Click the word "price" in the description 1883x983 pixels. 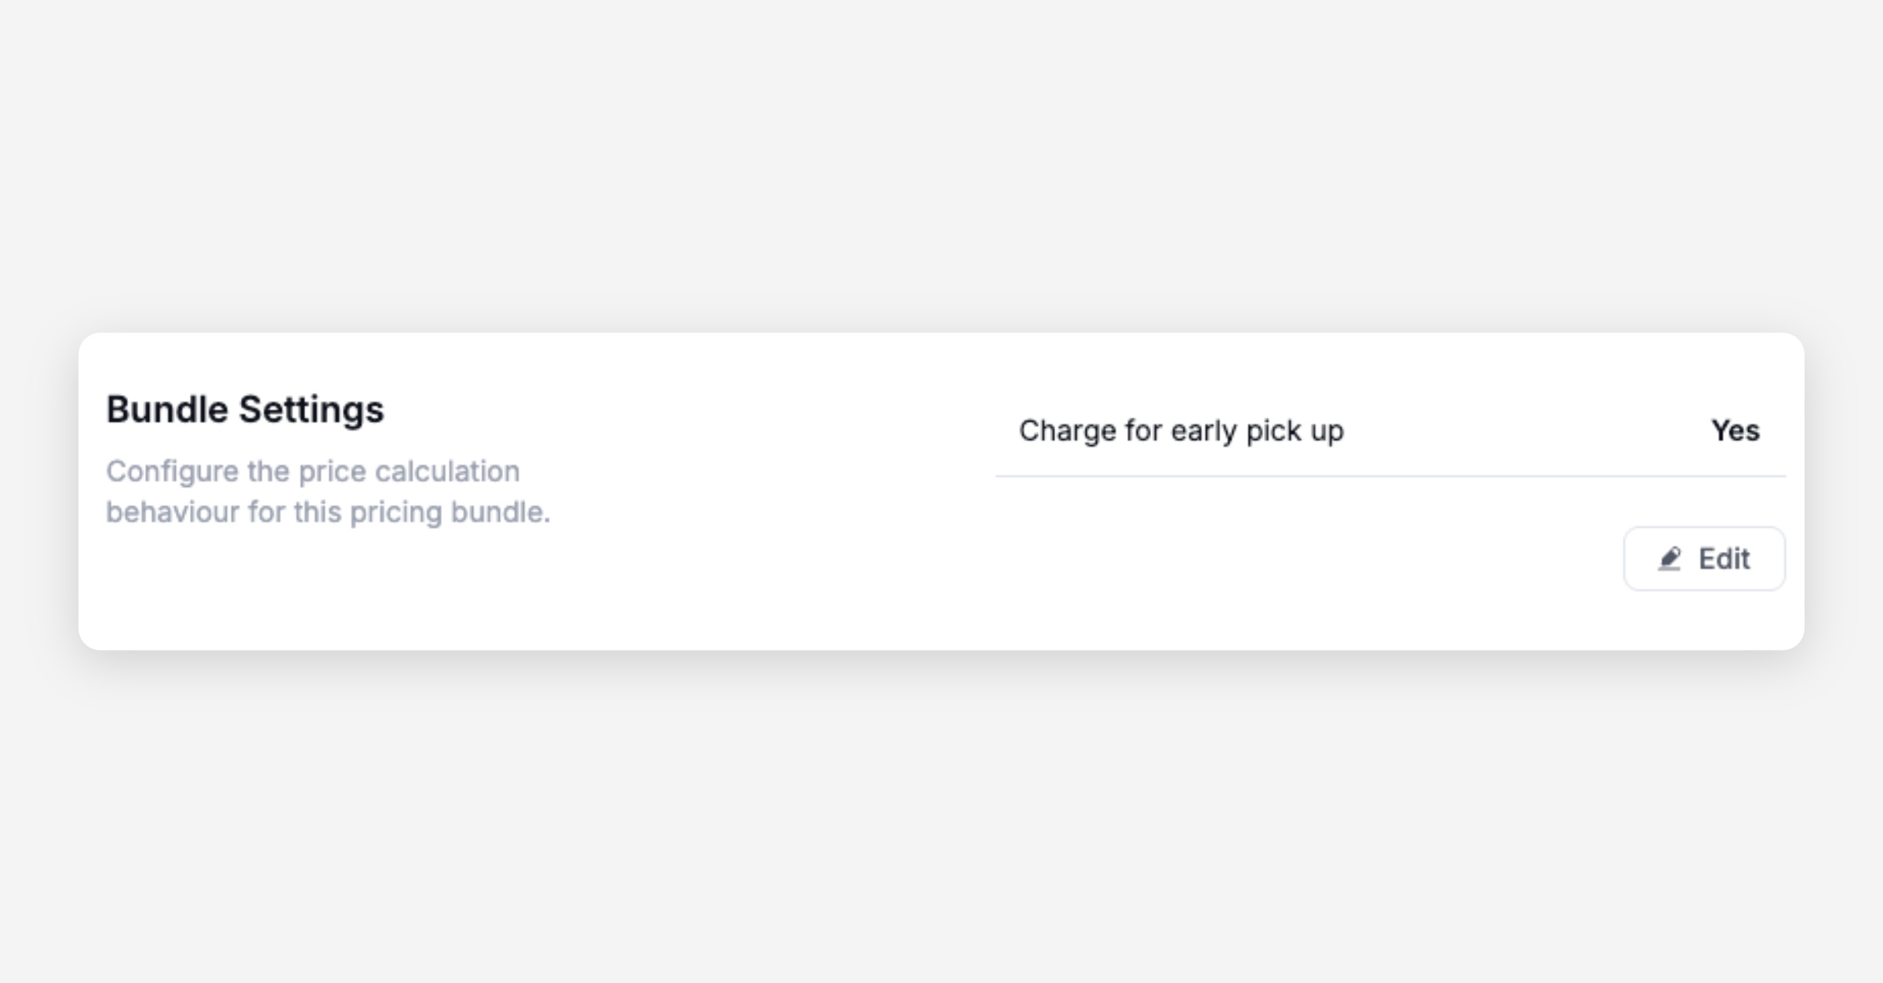point(333,471)
